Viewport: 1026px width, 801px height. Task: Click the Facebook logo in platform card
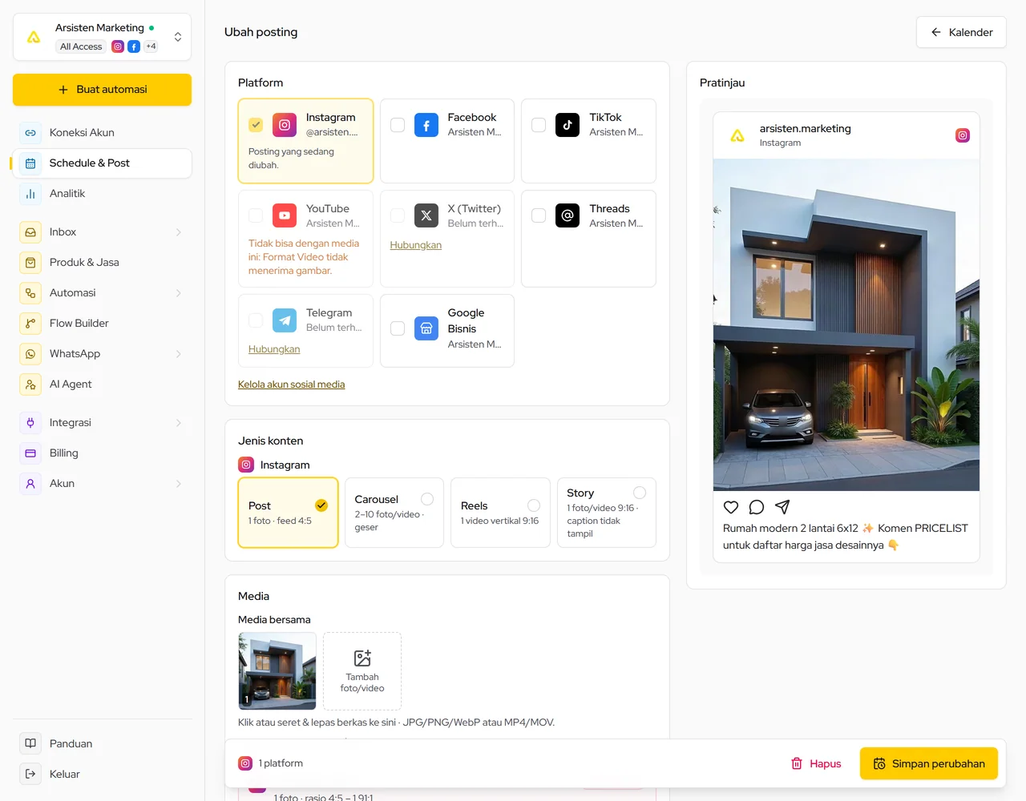[x=426, y=125]
